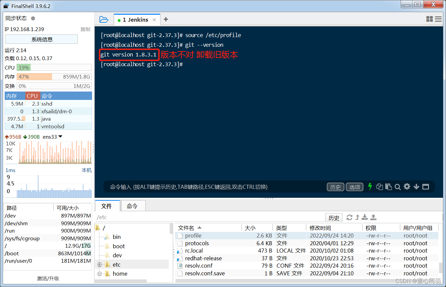Click the CPU 19% usage bar
Viewport: 446px width, 287px height.
pos(54,67)
